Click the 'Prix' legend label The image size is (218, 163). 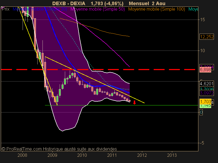coord(5,9)
